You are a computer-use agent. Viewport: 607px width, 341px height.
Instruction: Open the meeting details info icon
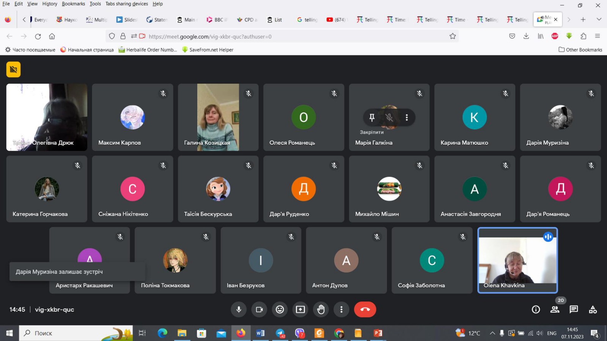pos(536,310)
